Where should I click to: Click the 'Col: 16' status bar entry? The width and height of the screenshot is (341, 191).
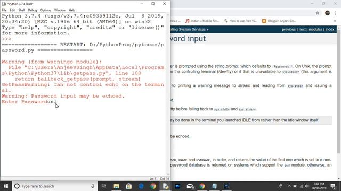165,179
